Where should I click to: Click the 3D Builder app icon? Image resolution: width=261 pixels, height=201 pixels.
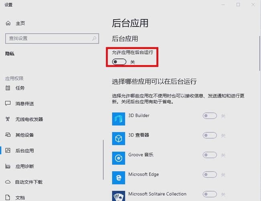(119, 119)
